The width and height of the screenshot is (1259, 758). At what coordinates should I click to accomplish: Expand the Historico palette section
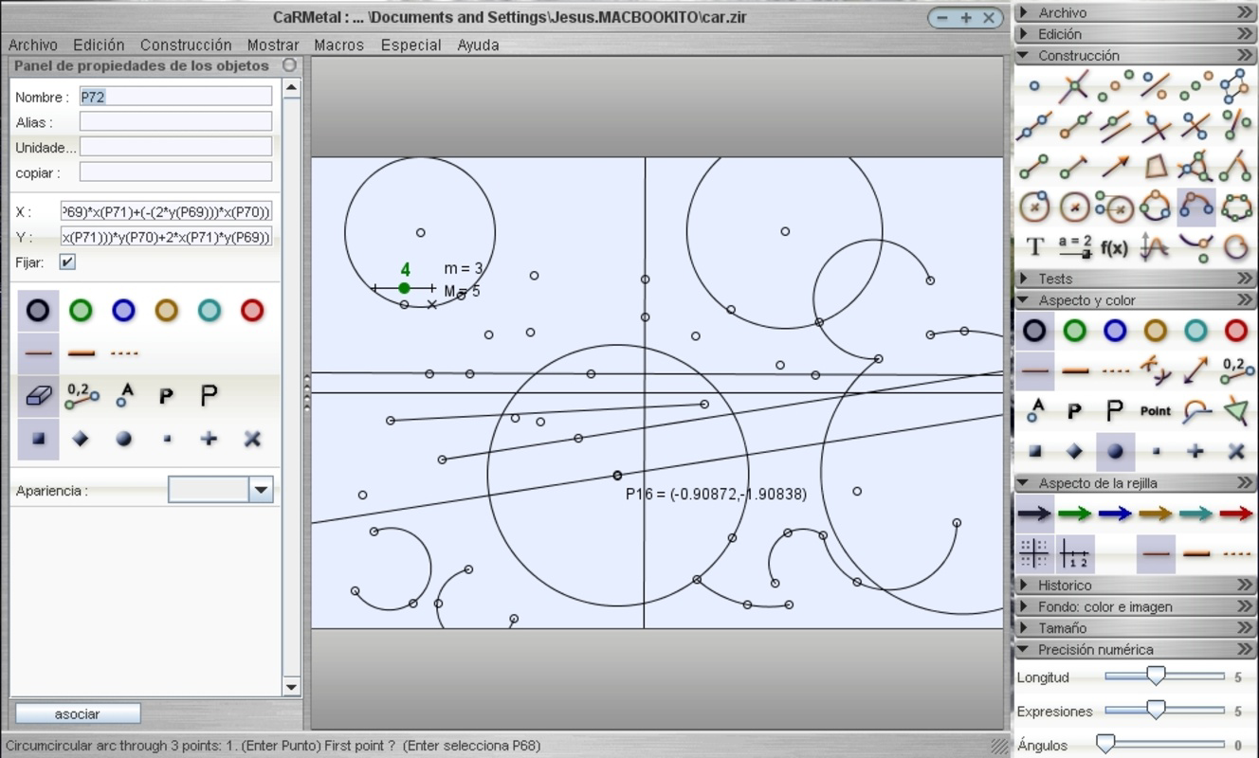pos(1136,585)
